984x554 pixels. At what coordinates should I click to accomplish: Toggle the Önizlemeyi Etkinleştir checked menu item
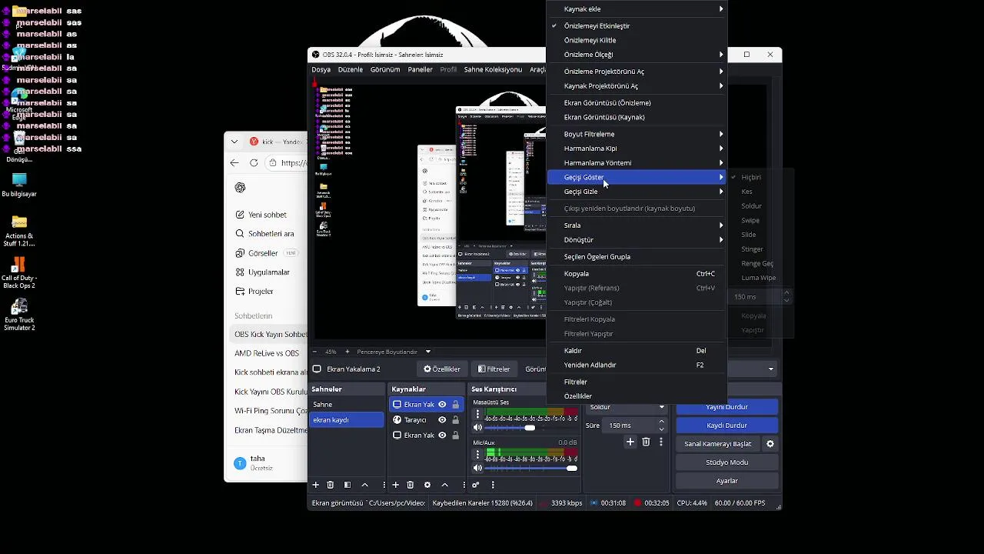pos(637,25)
